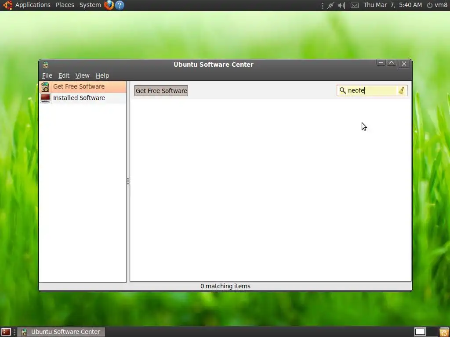Viewport: 450px width, 337px height.
Task: Open the File menu
Action: click(x=47, y=75)
